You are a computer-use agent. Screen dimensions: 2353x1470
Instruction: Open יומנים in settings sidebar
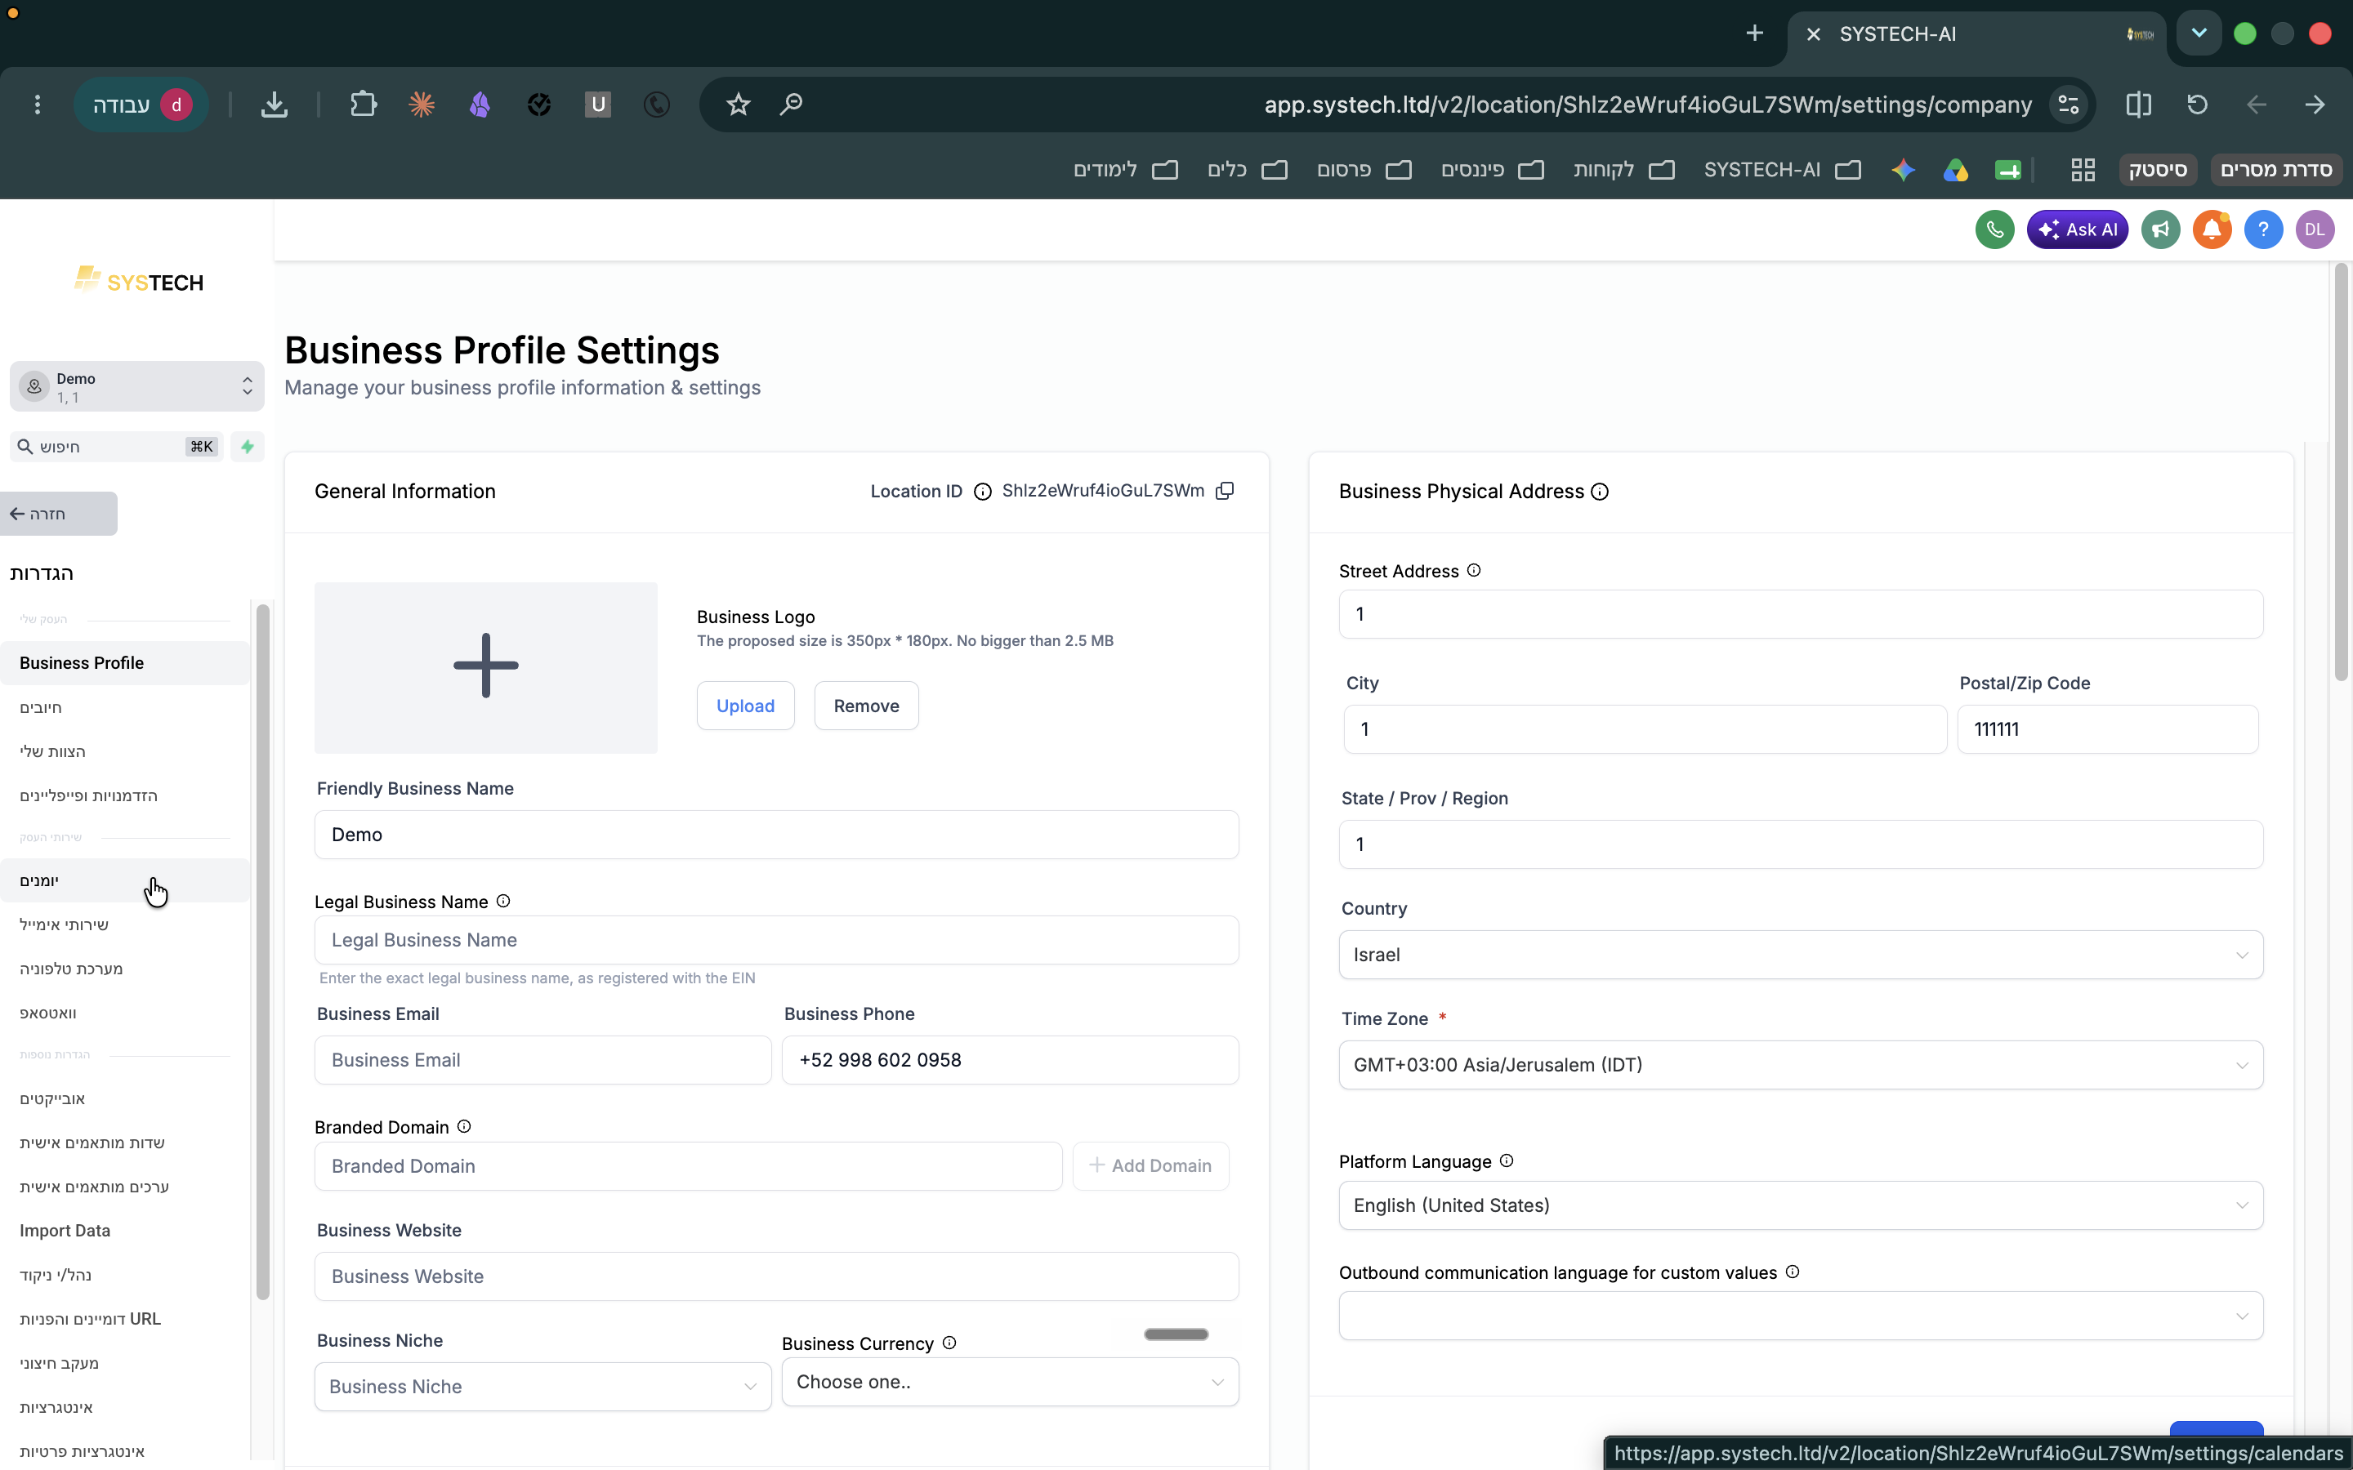(x=124, y=881)
